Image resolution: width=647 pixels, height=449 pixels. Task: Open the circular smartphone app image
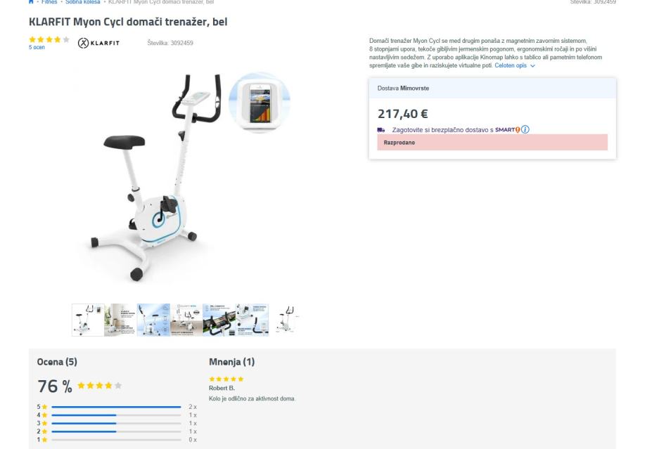tap(260, 103)
